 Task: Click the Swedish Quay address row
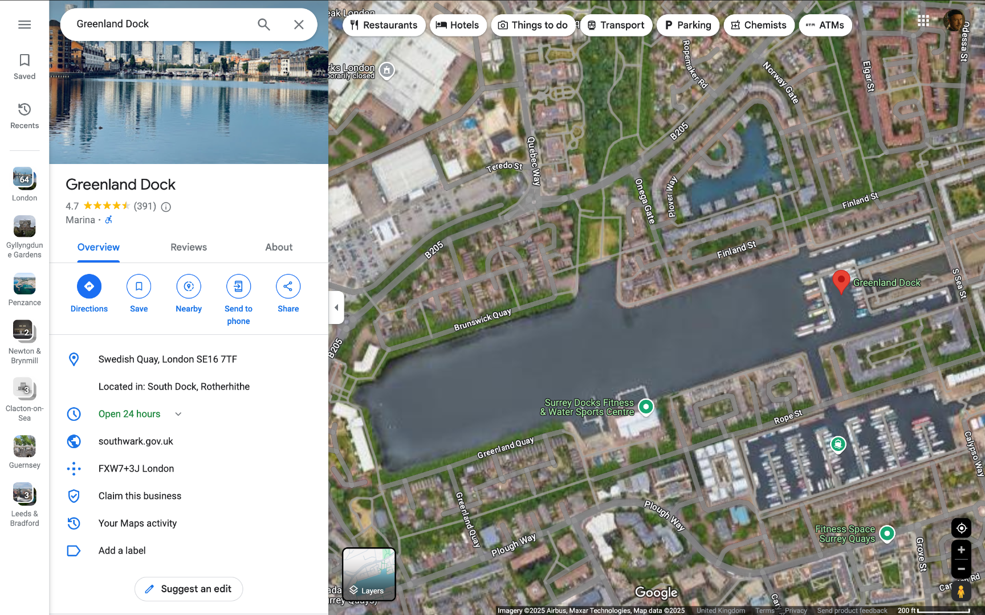[189, 359]
